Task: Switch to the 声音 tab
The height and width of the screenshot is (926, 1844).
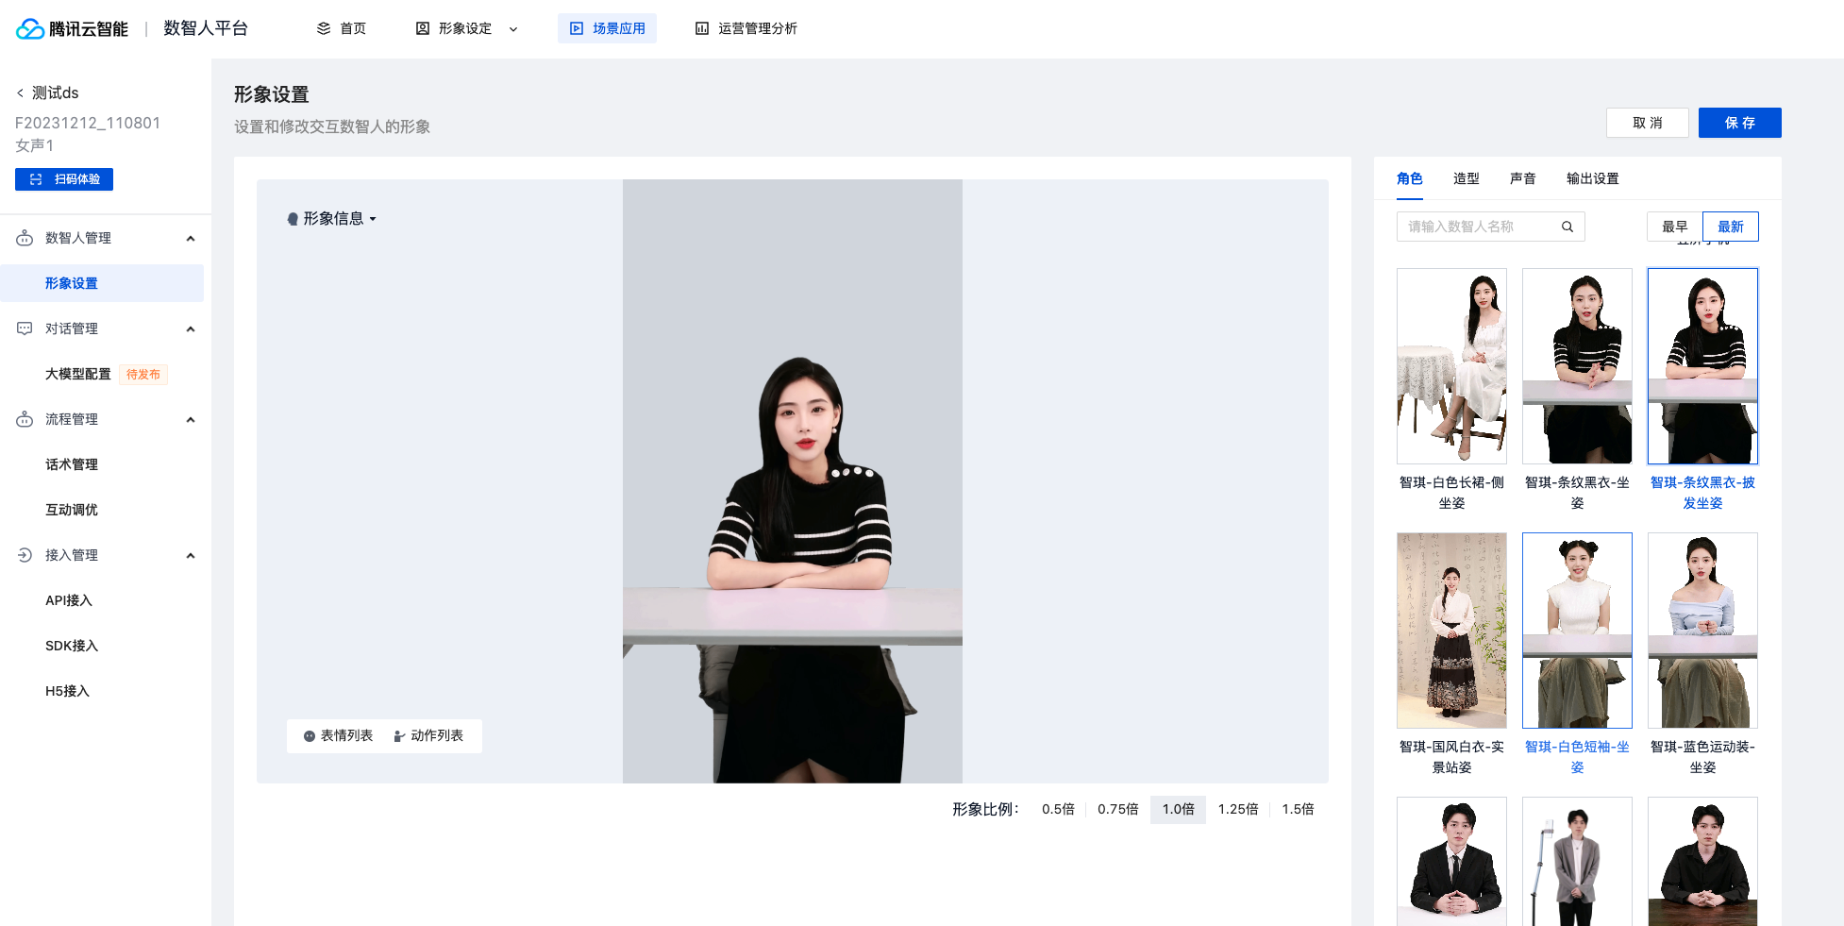Action: point(1523,178)
